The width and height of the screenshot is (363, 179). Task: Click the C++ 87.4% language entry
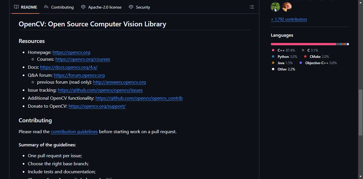(x=283, y=50)
